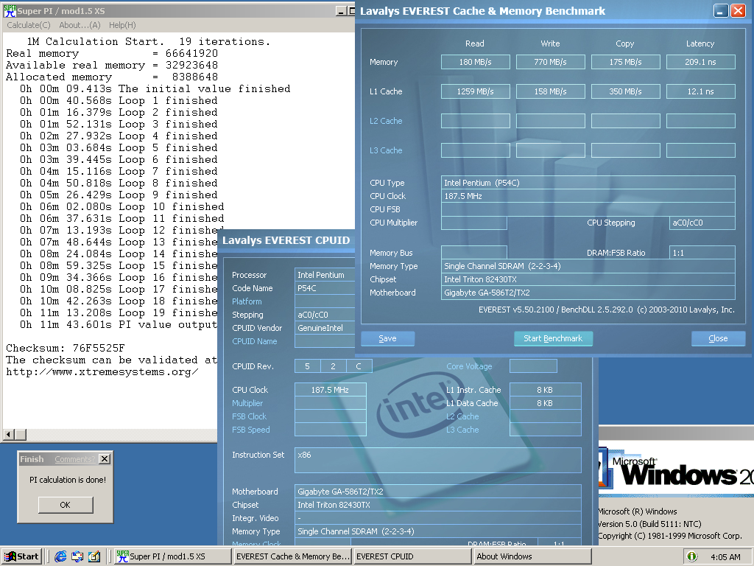
Task: Click the Comments? link in Finish dialog
Action: pos(74,459)
